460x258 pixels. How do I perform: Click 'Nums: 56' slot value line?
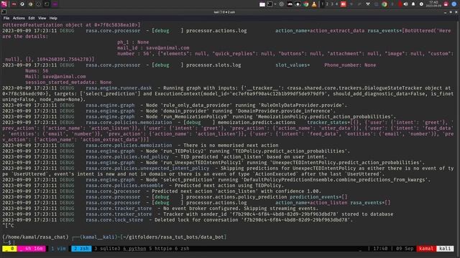pos(37,71)
